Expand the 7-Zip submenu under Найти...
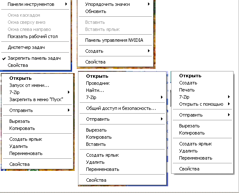Image resolution: width=239 pixels, height=193 pixels. (122, 97)
